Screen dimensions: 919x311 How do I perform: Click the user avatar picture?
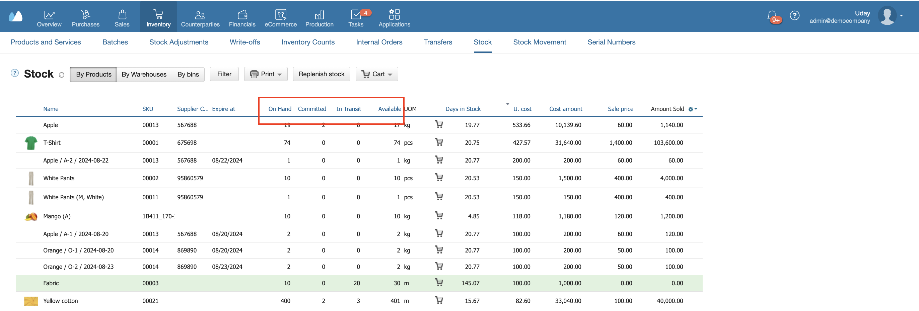click(887, 15)
